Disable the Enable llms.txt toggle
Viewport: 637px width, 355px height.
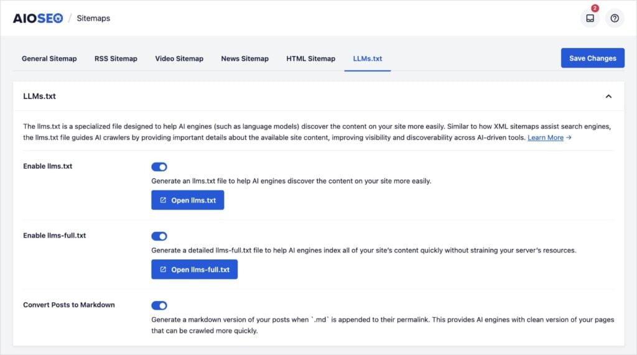tap(159, 167)
